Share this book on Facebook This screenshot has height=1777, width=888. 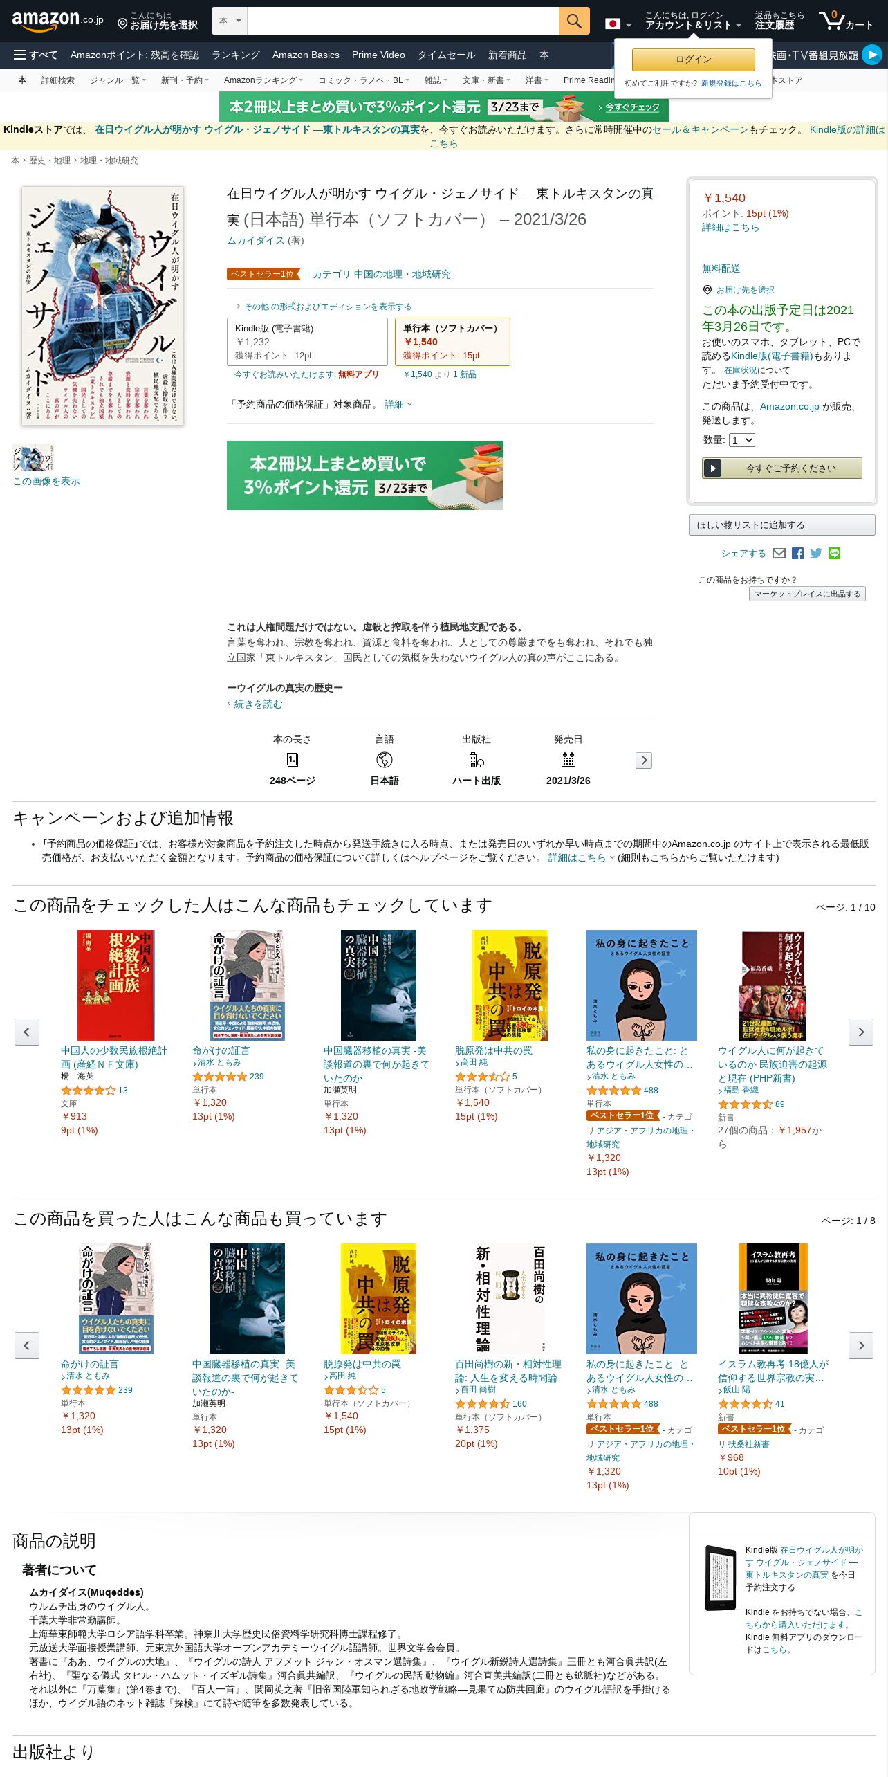797,554
